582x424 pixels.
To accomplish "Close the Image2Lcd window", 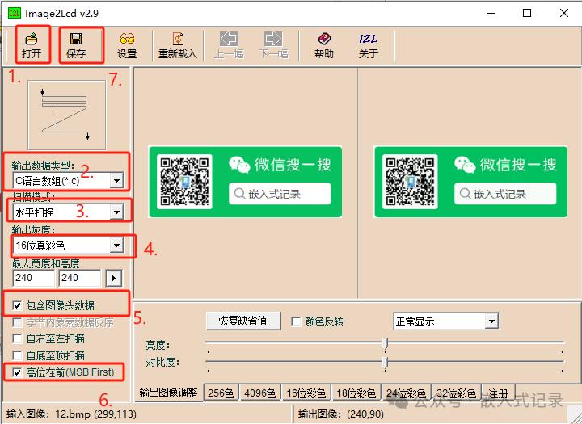I will point(564,14).
